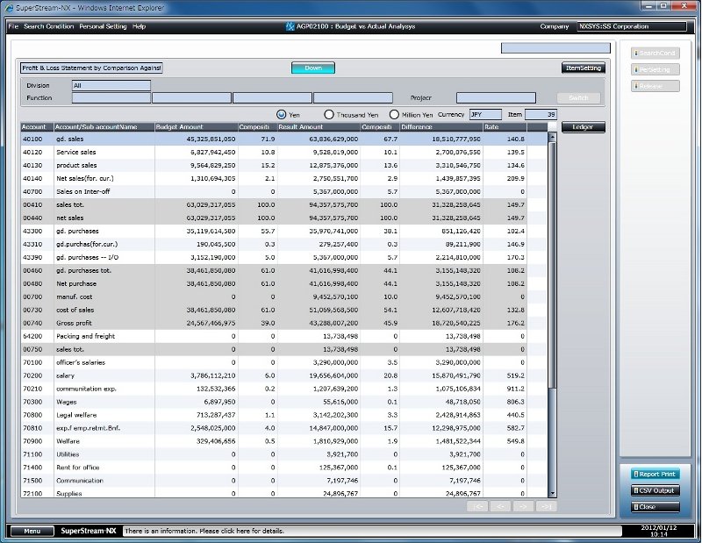Select the Net sales(for. cur.) row
This screenshot has width=702, height=543.
(283, 179)
